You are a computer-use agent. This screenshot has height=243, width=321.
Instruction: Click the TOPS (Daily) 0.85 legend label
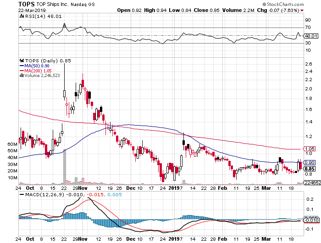(x=48, y=61)
